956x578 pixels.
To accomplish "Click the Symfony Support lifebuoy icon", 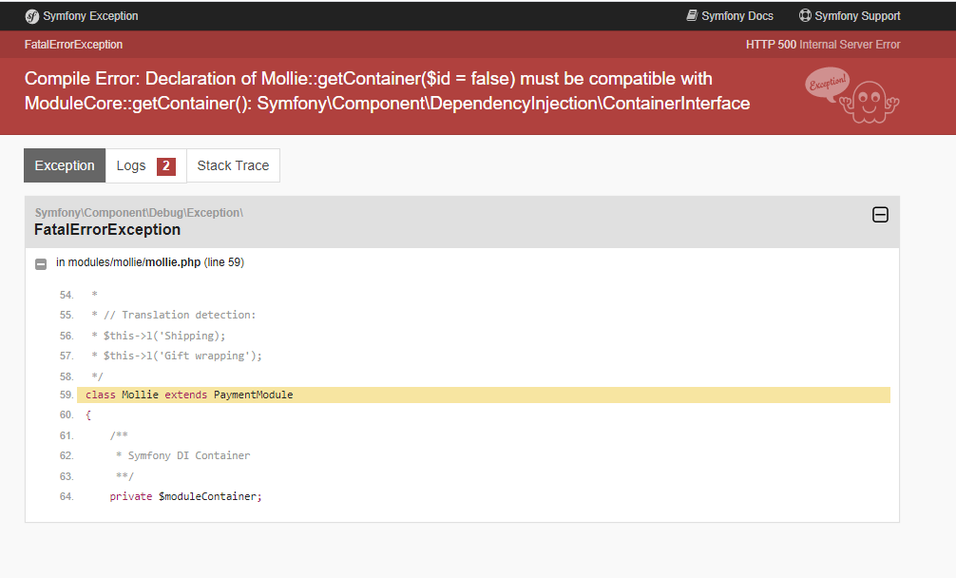I will [x=805, y=16].
